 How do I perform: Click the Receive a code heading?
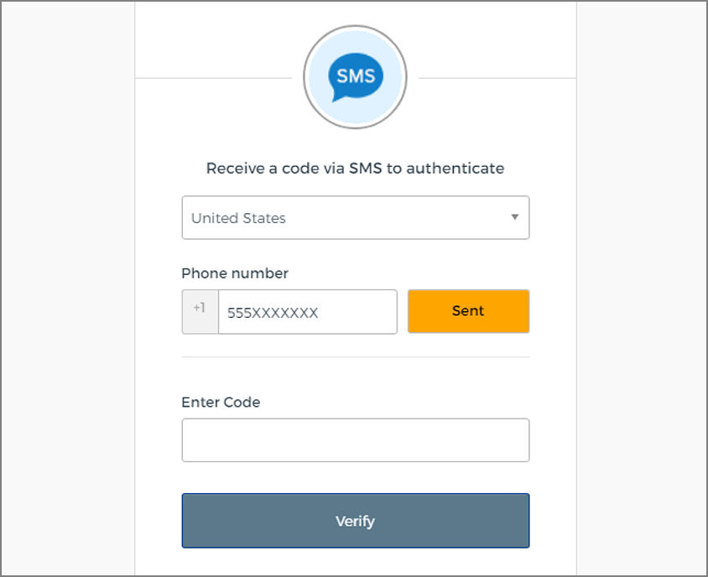click(355, 168)
